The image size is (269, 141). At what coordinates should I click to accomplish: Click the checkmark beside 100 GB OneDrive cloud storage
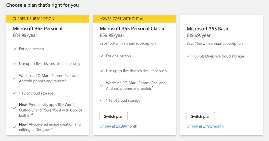point(189,56)
